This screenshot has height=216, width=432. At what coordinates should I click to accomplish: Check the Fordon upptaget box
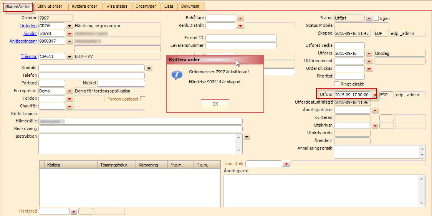point(142,99)
